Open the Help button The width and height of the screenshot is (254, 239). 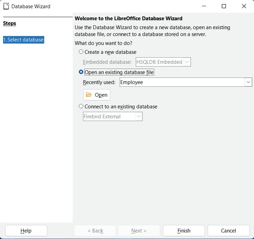(x=26, y=231)
